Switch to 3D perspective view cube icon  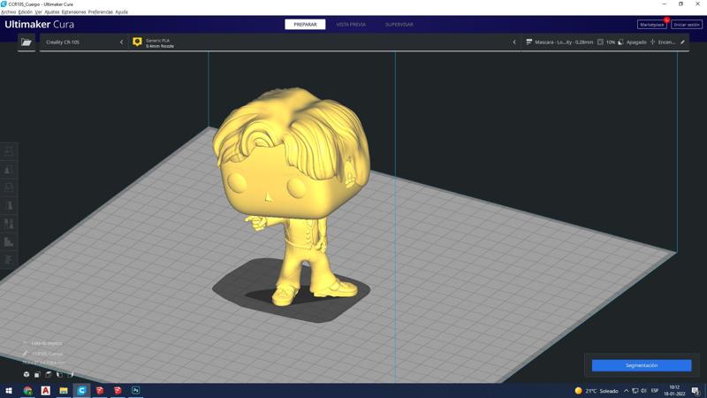[27, 374]
